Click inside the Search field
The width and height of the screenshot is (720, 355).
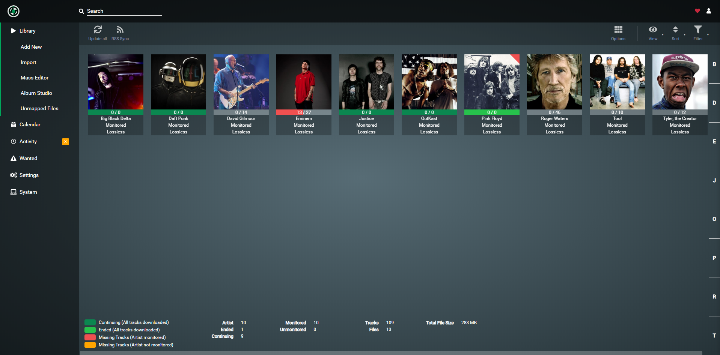(124, 11)
